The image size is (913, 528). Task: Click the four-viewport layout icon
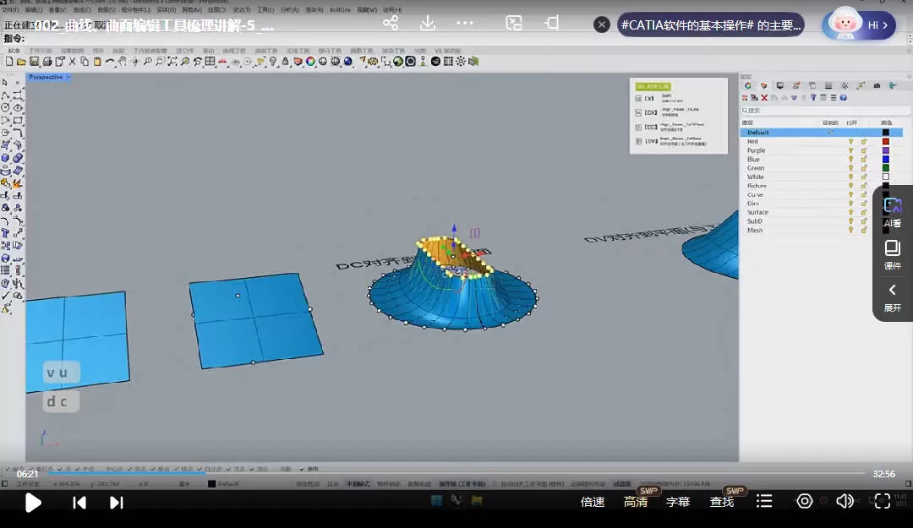210,62
